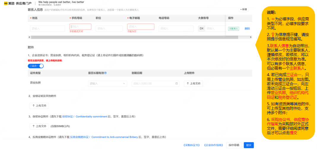Viewport: 317px width, 149px height.
Task: Focus the 手机号码 input field
Action: (80, 27)
